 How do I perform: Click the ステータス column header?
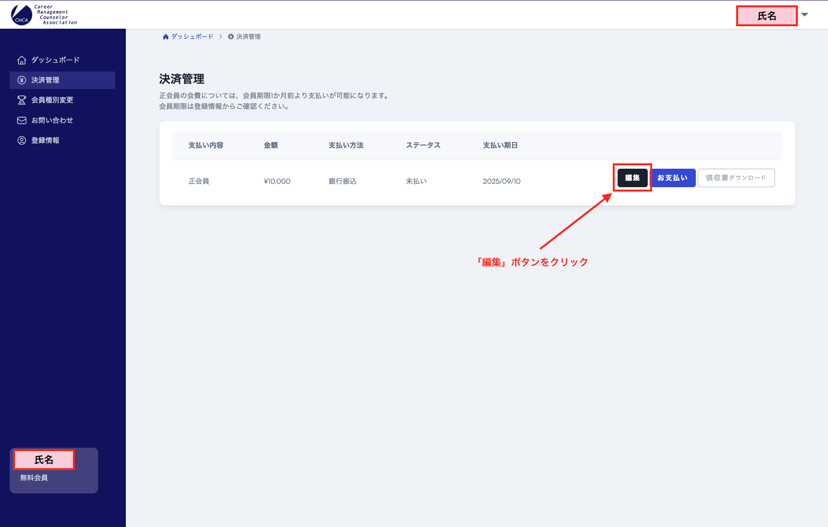point(423,145)
